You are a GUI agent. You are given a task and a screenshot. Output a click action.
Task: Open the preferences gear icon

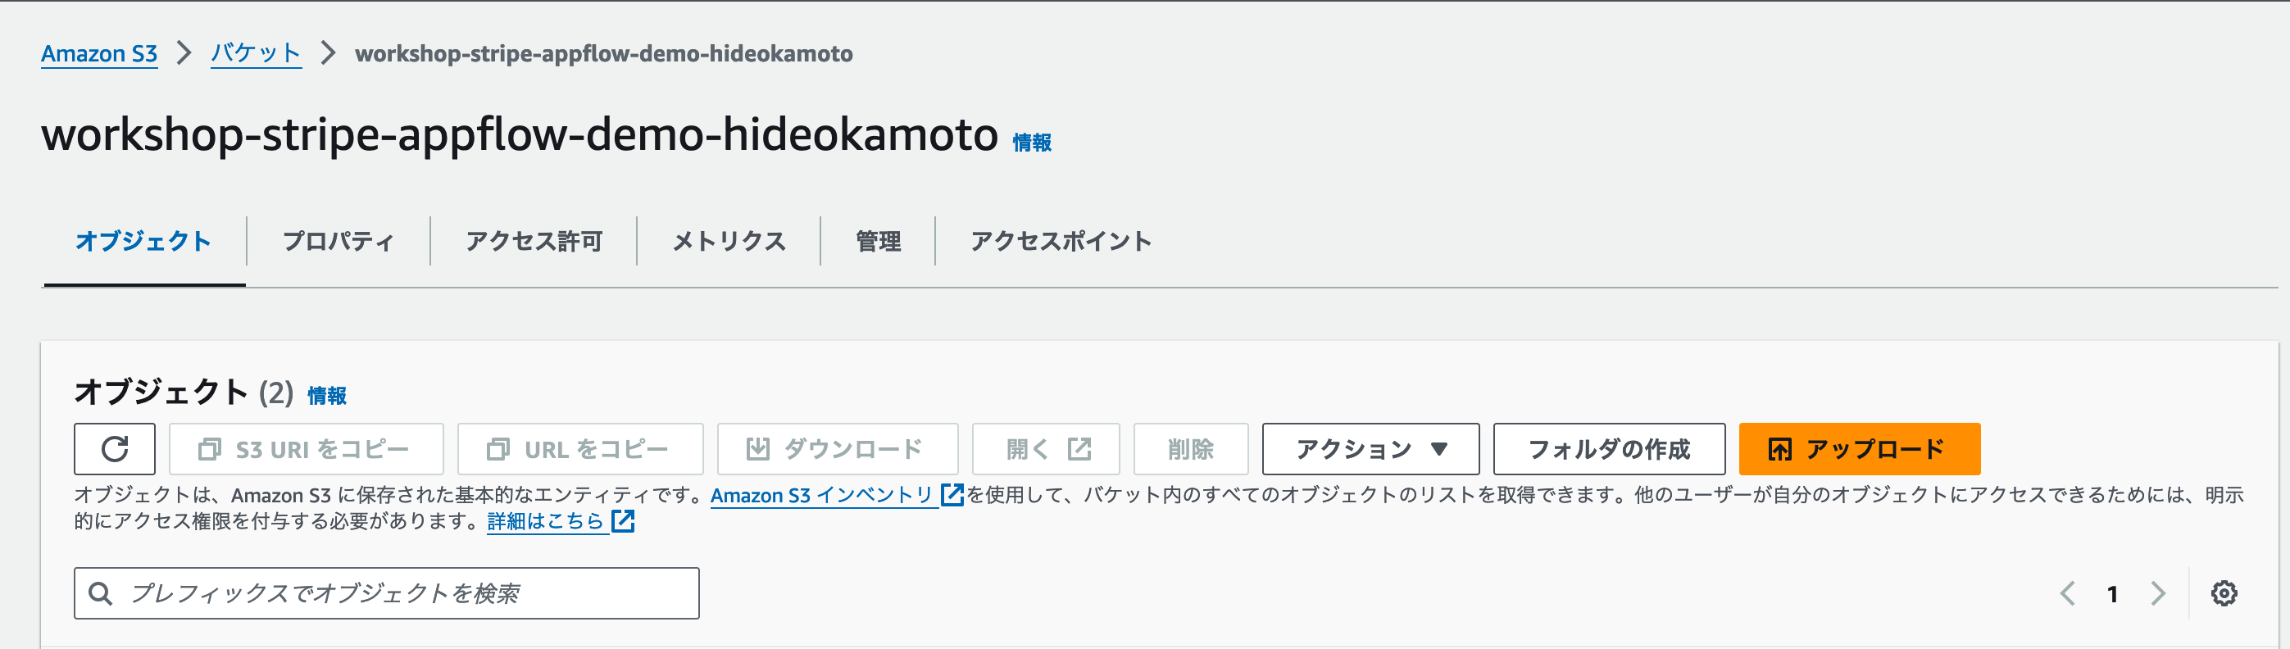(2224, 592)
